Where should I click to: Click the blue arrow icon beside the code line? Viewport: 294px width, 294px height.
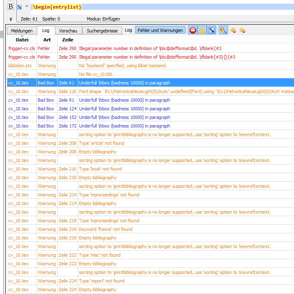pyautogui.click(x=19, y=7)
